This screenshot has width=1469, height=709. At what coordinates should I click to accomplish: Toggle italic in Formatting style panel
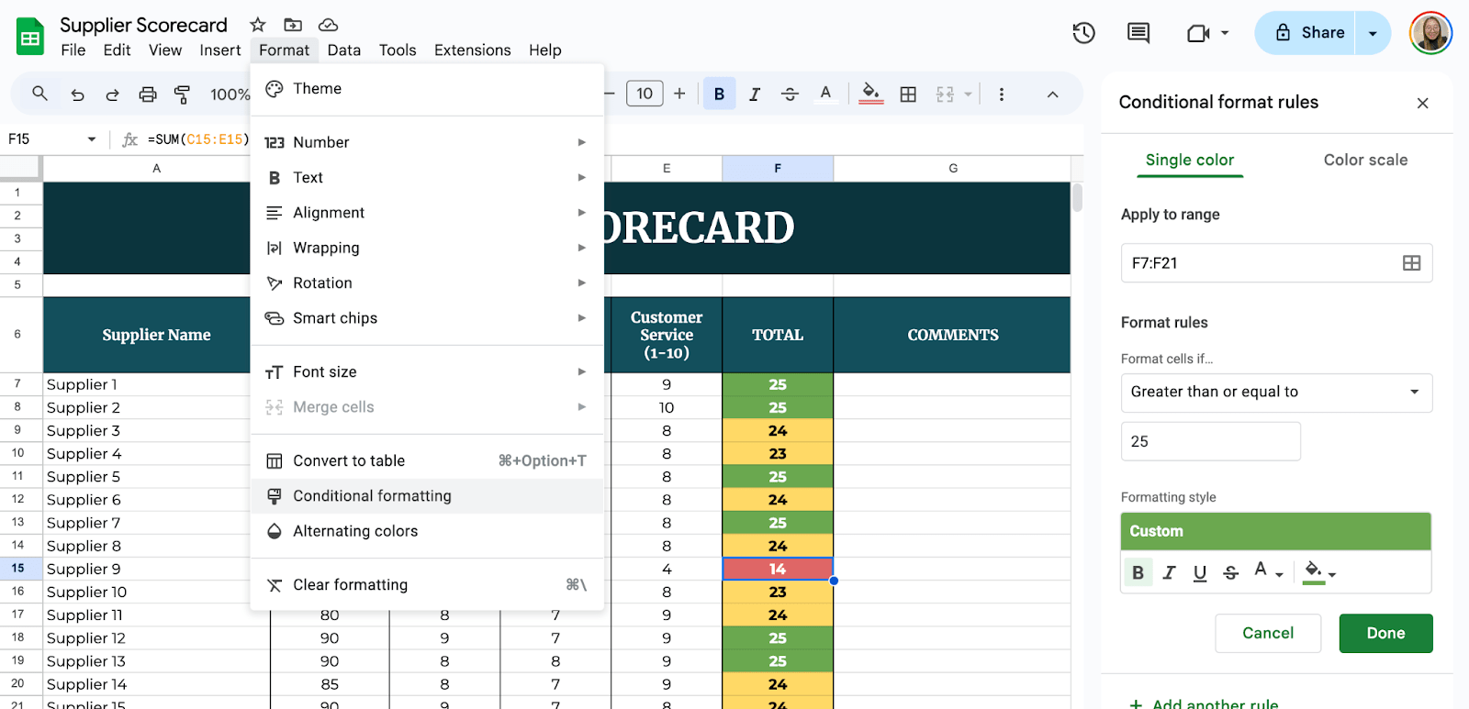pos(1169,572)
